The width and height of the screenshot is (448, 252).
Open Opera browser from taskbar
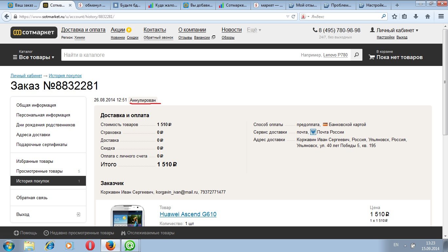coord(90,245)
